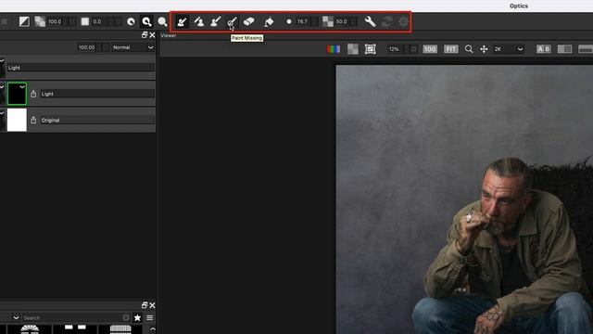This screenshot has width=593, height=334.
Task: Click the lock icon on Original layer
Action: click(33, 120)
